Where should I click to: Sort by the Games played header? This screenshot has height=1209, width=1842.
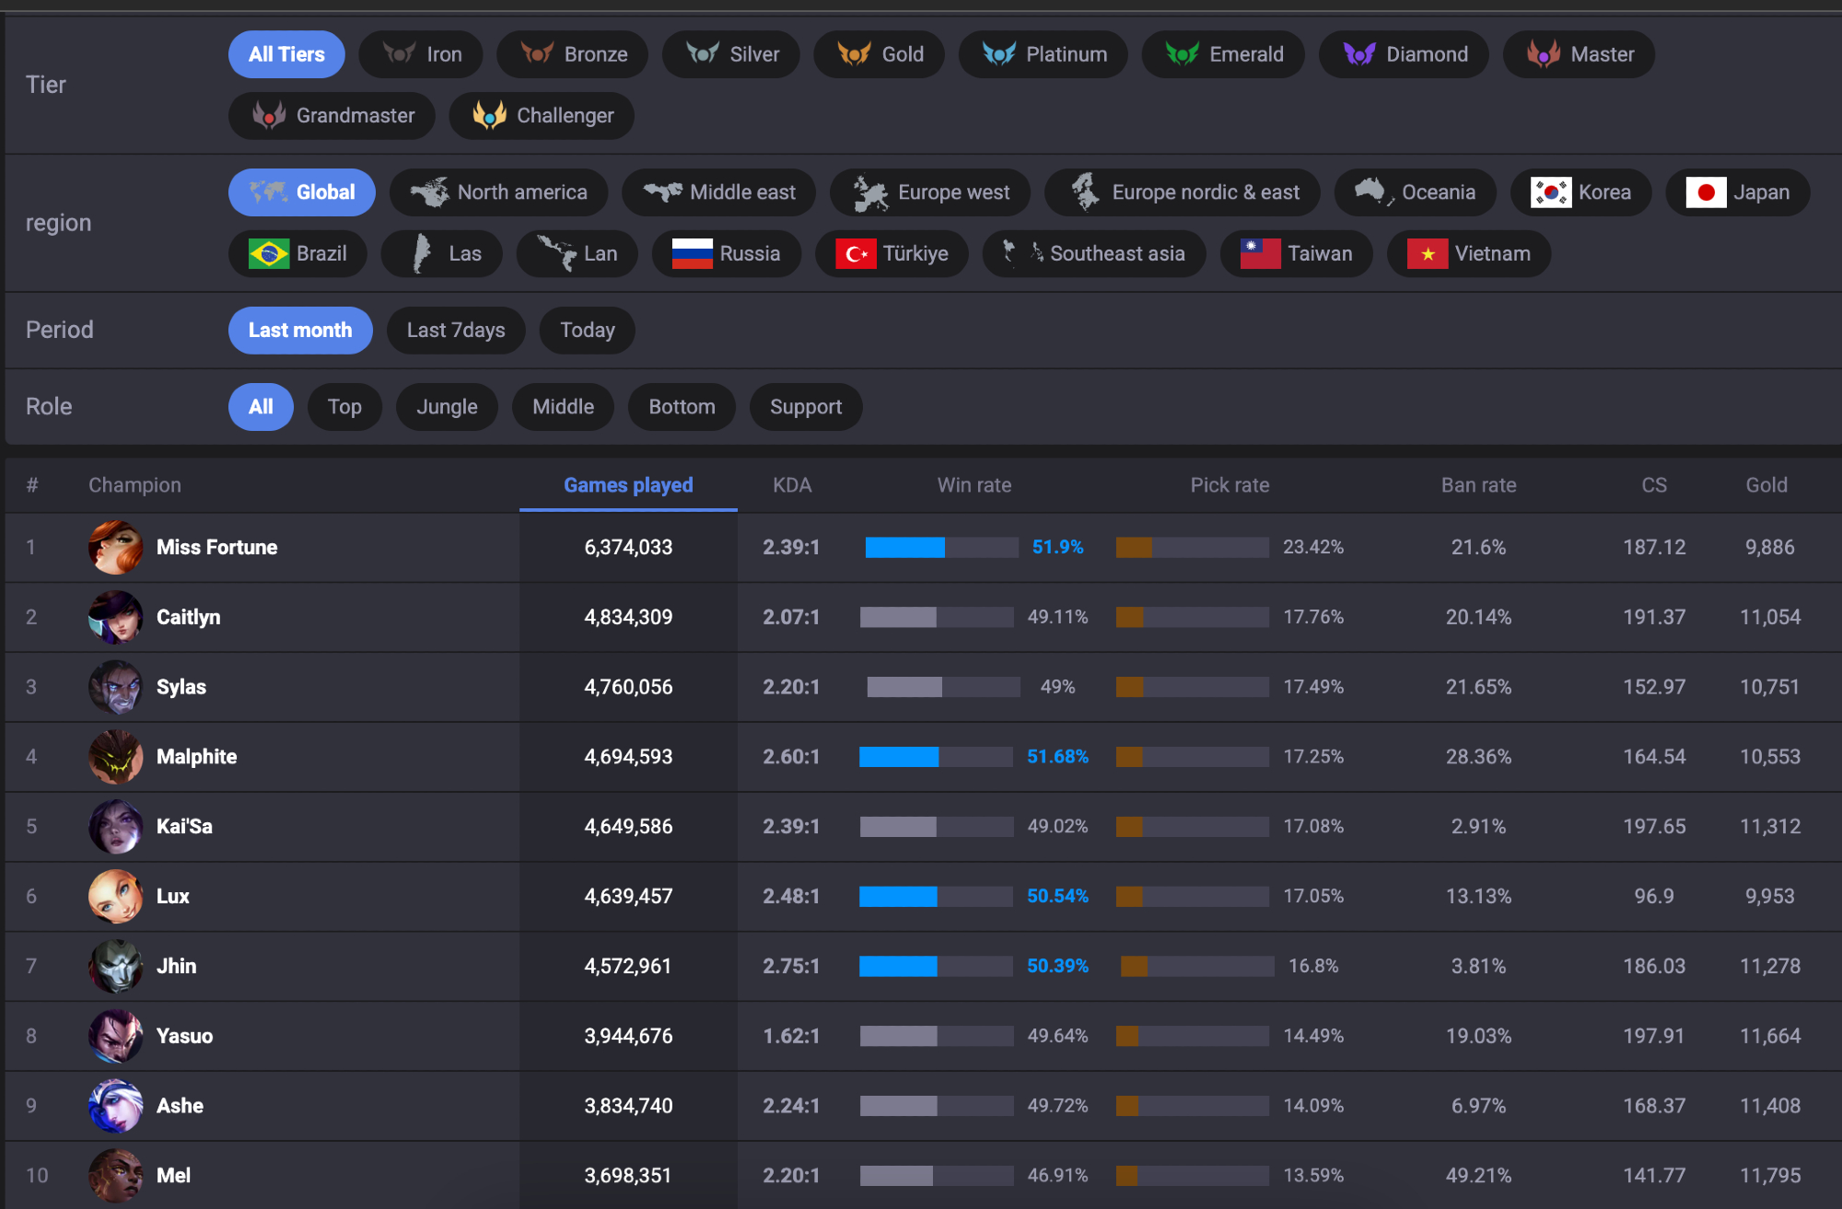pos(628,485)
